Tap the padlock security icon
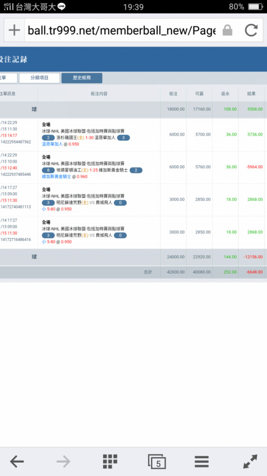Viewport: 267px width, 476px height. tap(227, 30)
